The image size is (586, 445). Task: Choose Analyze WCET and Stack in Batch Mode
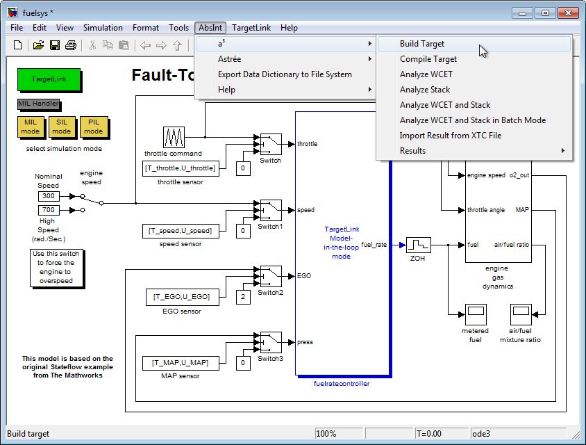click(474, 120)
